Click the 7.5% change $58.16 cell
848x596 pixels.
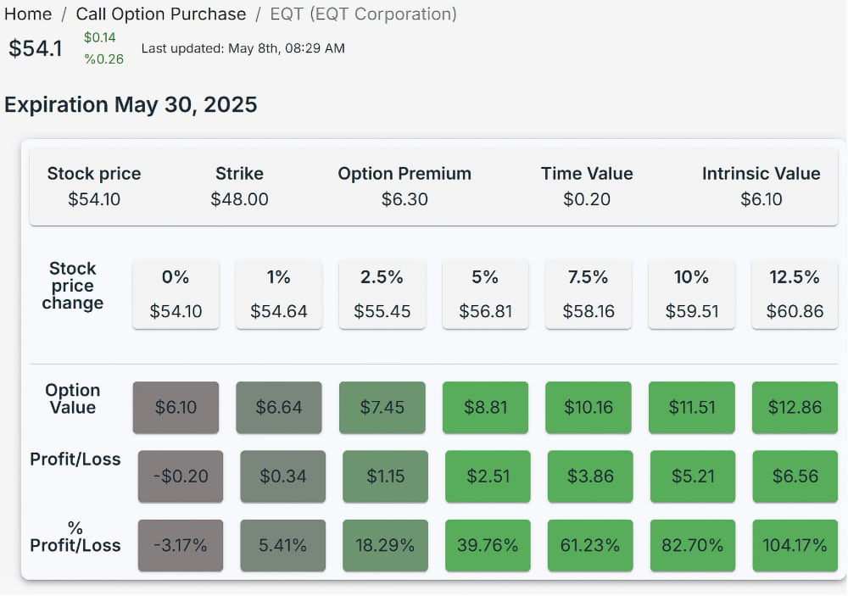[589, 294]
